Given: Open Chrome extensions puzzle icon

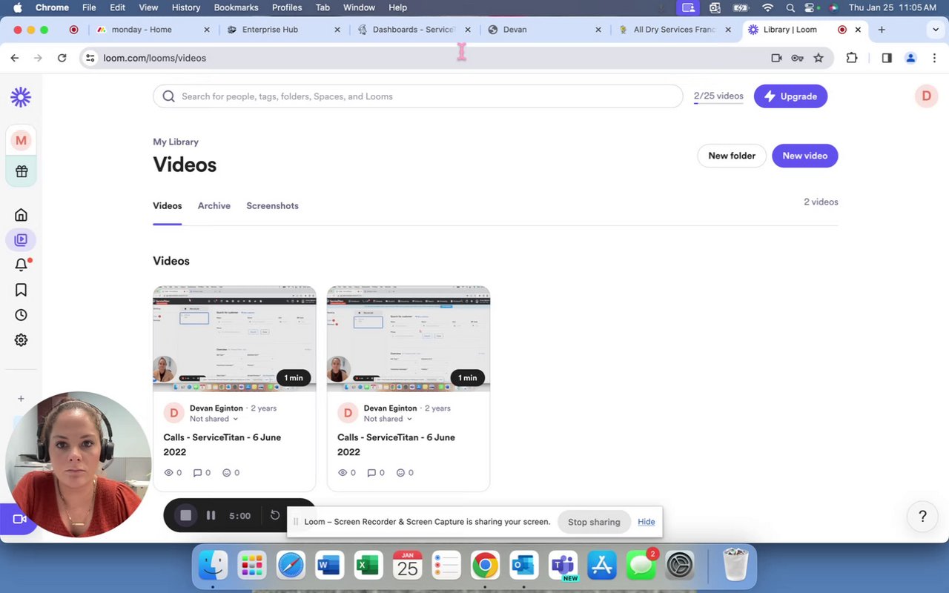Looking at the screenshot, I should pyautogui.click(x=851, y=58).
